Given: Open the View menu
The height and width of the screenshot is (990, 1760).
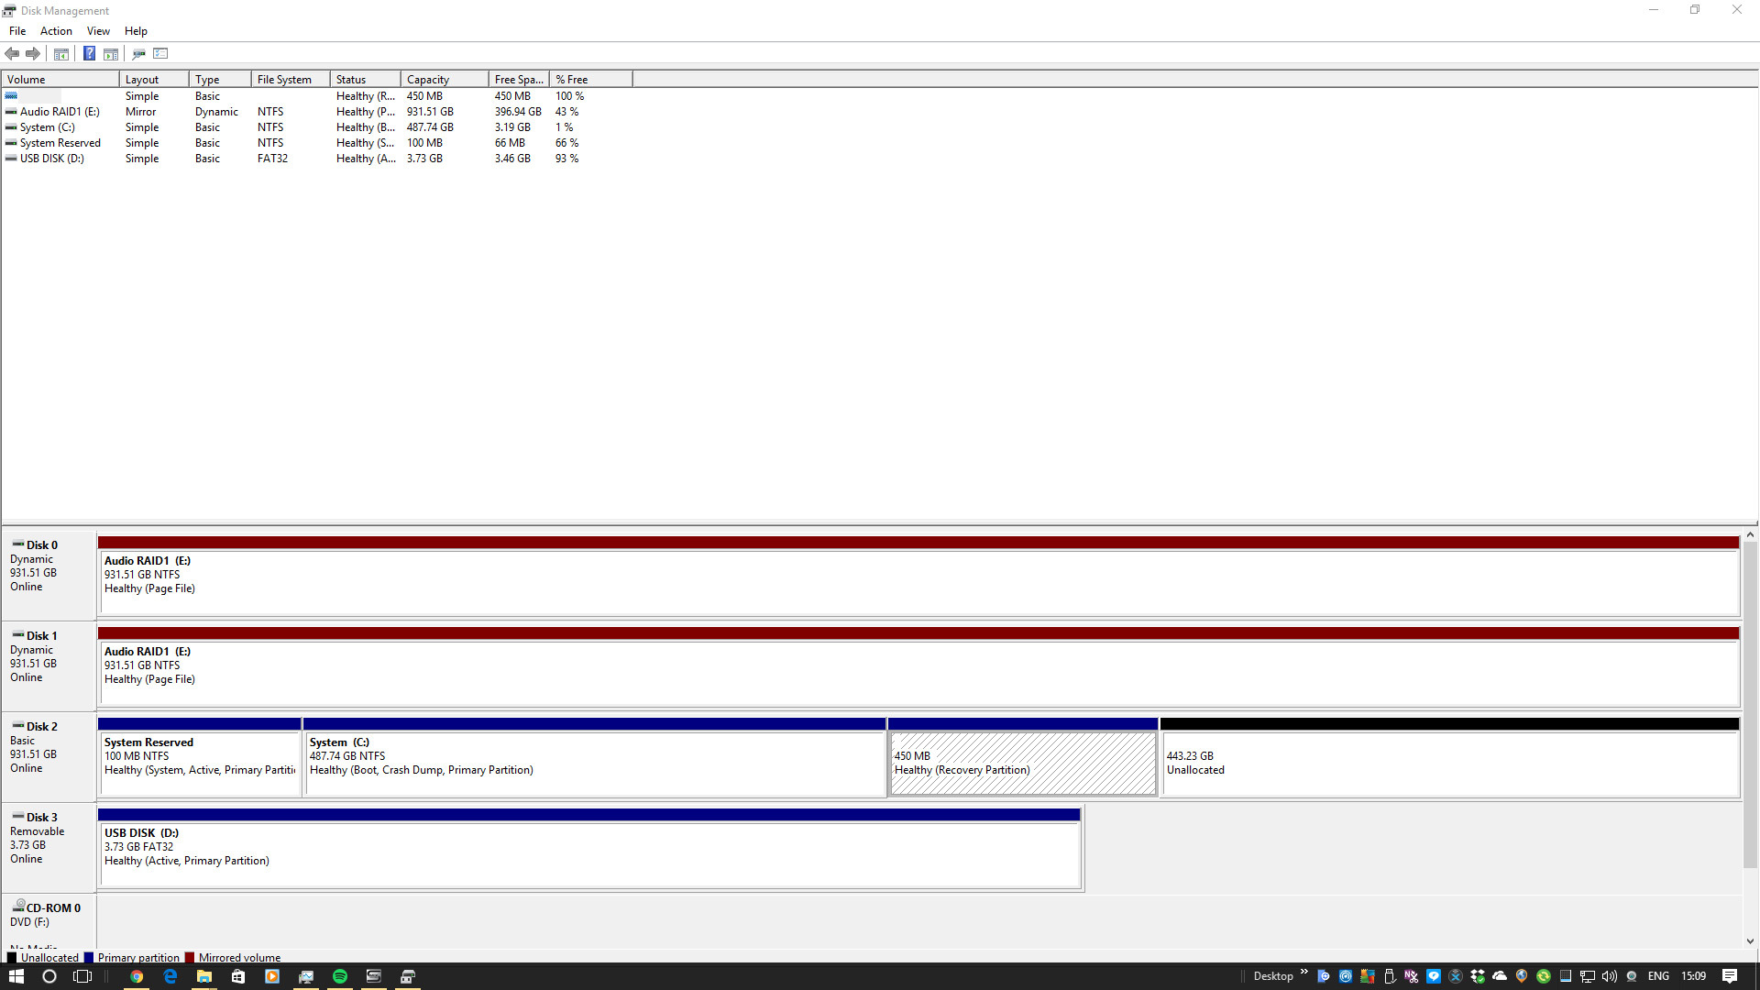Looking at the screenshot, I should [98, 30].
